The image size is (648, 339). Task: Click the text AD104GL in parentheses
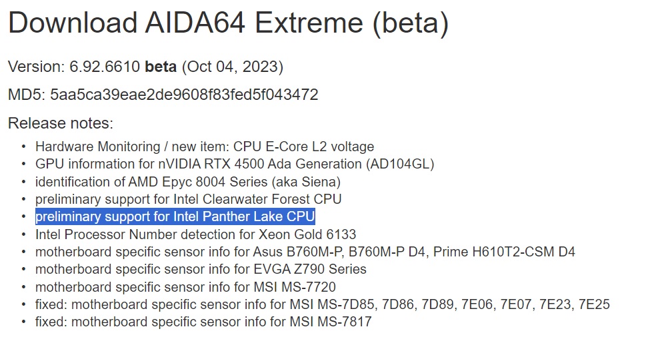point(399,164)
